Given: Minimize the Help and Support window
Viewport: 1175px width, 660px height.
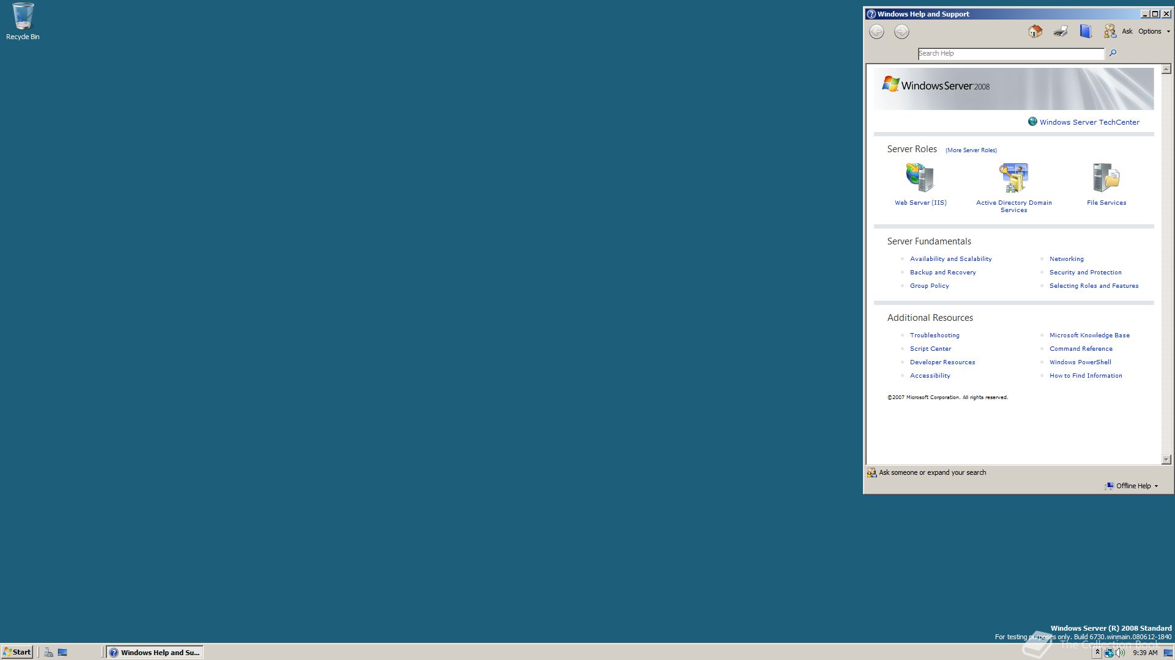Looking at the screenshot, I should 1146,14.
